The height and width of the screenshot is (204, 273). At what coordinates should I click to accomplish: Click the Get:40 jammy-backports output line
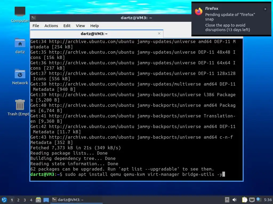(x=133, y=108)
